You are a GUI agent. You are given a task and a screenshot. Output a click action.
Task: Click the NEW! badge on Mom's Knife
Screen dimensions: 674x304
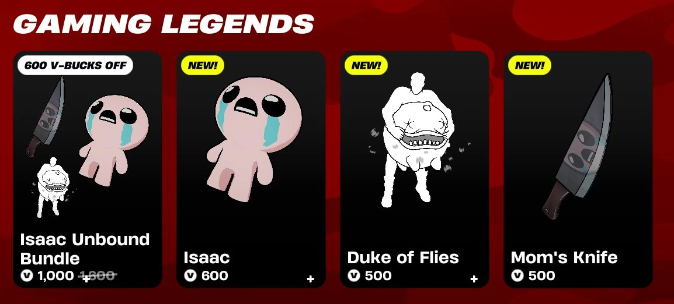point(530,66)
